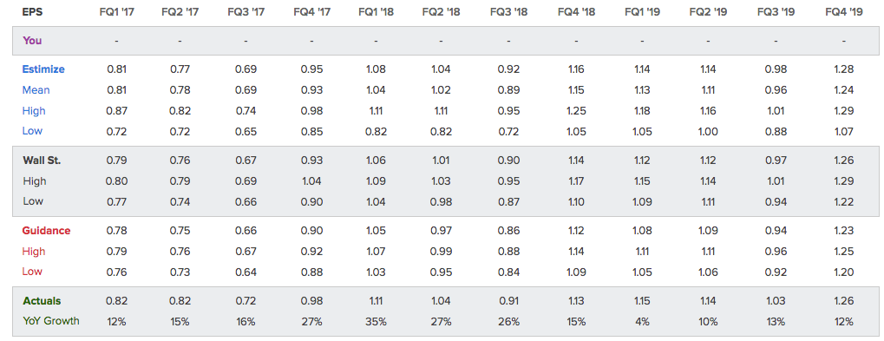Select the Estimize row label

click(43, 69)
